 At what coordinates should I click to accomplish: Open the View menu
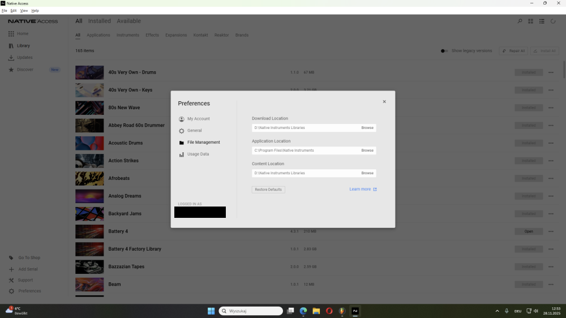24,11
